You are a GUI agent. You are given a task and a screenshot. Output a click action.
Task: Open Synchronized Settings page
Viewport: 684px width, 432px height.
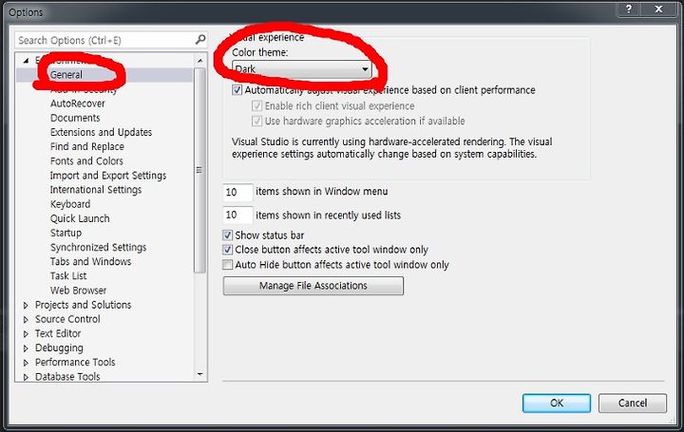(98, 247)
